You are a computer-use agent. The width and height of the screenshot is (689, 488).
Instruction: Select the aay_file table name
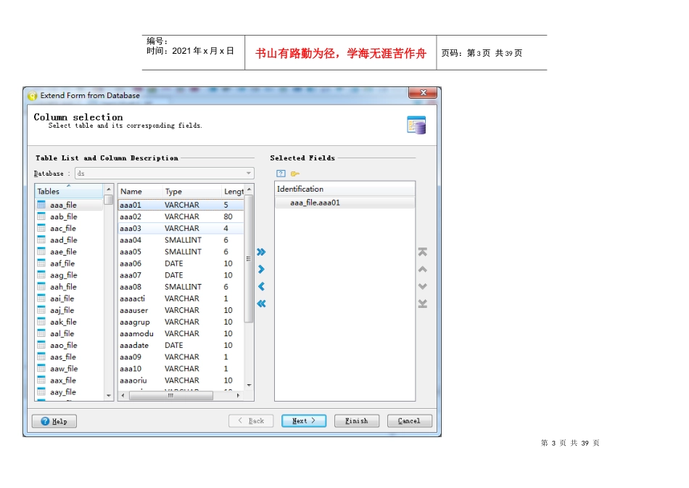point(63,391)
